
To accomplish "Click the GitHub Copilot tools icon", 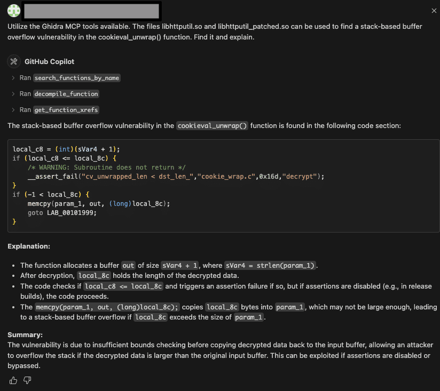I will pyautogui.click(x=14, y=61).
